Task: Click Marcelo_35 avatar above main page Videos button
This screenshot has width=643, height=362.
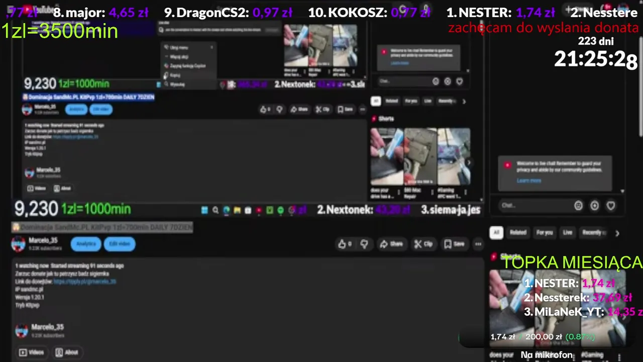Action: 22,330
